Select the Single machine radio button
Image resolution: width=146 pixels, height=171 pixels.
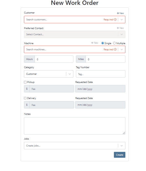[103, 43]
